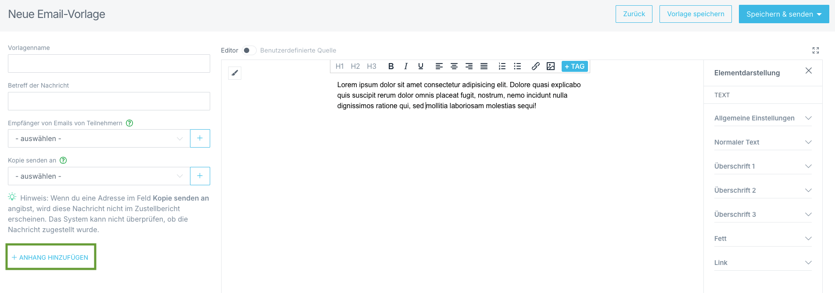Click Vorlage speichern button
Viewport: 835px width, 293px height.
695,14
